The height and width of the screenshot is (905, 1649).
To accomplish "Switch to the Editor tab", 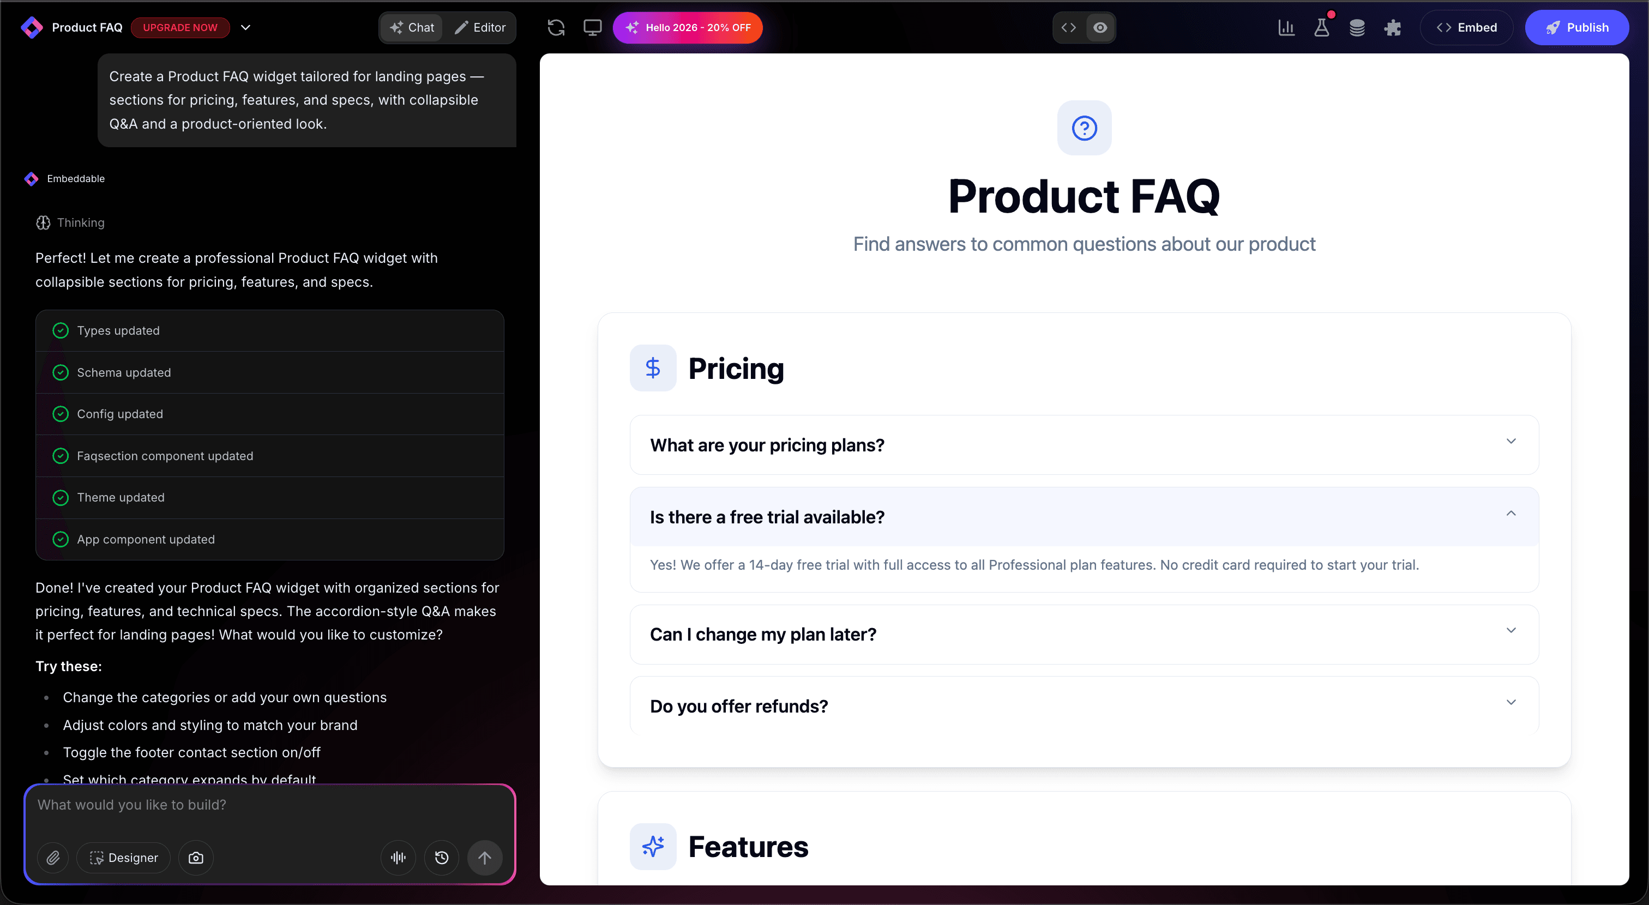I will tap(480, 27).
